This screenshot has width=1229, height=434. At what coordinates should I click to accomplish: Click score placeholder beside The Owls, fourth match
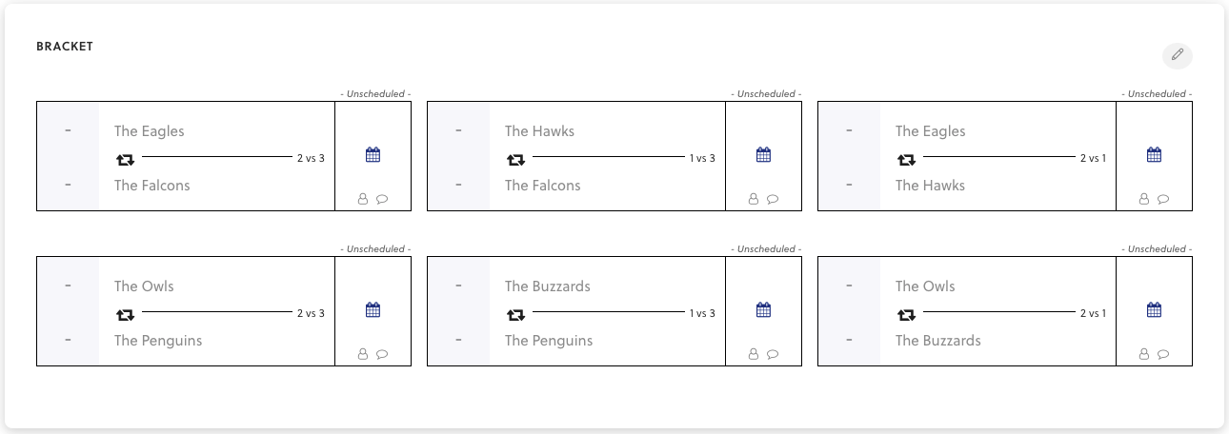[x=68, y=286]
